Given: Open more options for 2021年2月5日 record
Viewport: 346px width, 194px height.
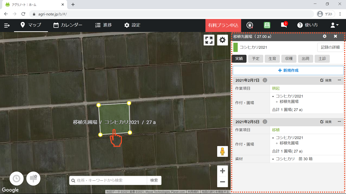Looking at the screenshot, I should tap(339, 122).
